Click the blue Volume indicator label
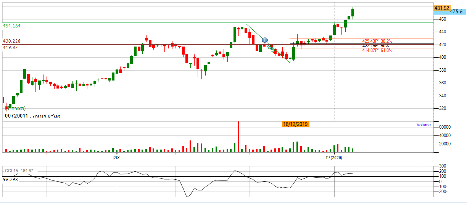Screen dimensions: 467x203 [424, 125]
